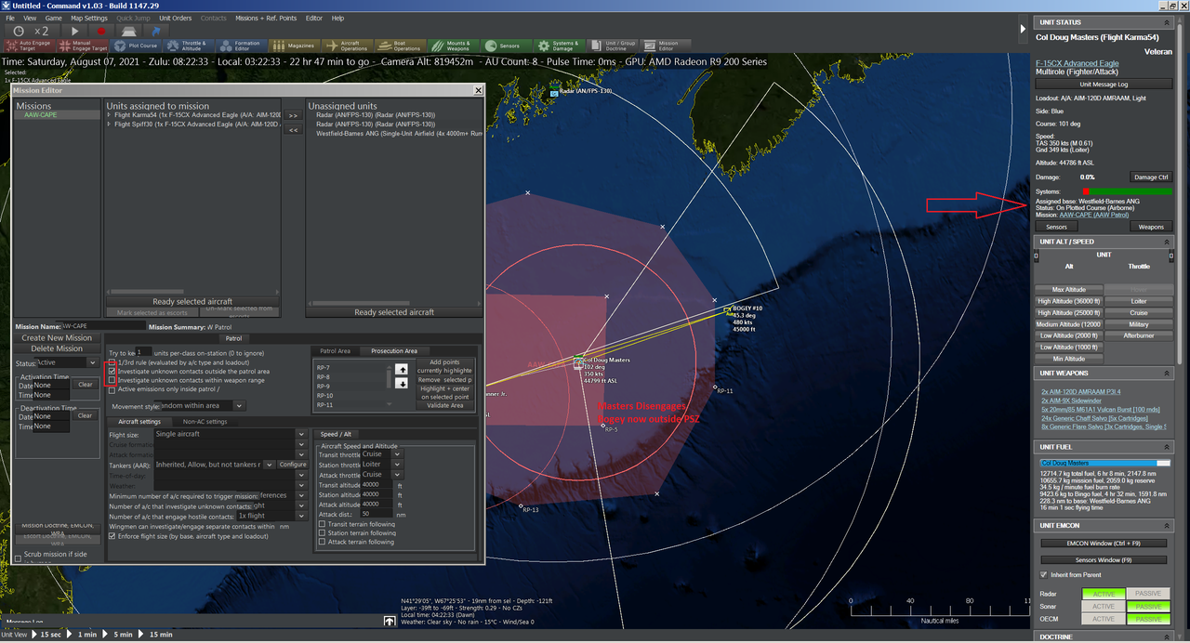Unassign unit with the << button
Viewport: 1190px width, 643px height.
pyautogui.click(x=293, y=130)
